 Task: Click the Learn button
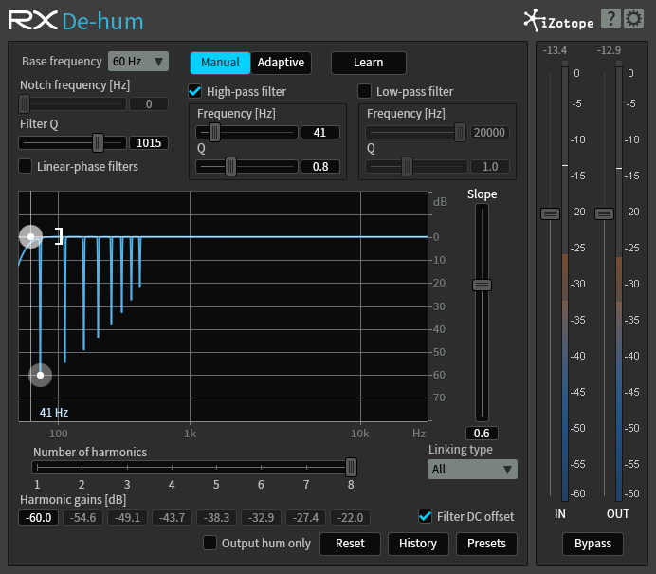pyautogui.click(x=368, y=63)
